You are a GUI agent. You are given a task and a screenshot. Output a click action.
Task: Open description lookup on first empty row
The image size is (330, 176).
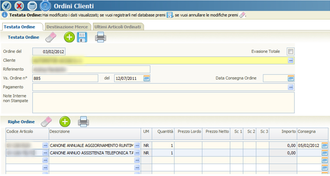tap(137, 160)
